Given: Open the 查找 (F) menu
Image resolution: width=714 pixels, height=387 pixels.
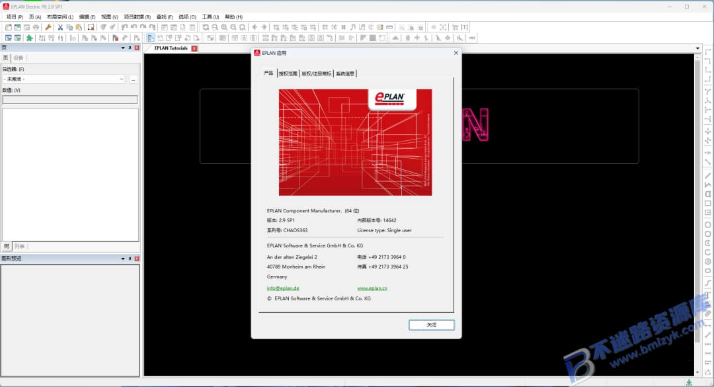Looking at the screenshot, I should point(165,17).
